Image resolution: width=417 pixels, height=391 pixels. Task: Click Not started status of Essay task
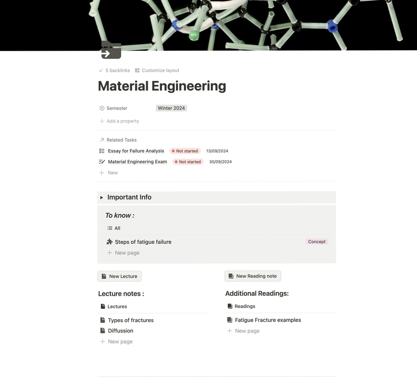point(185,151)
